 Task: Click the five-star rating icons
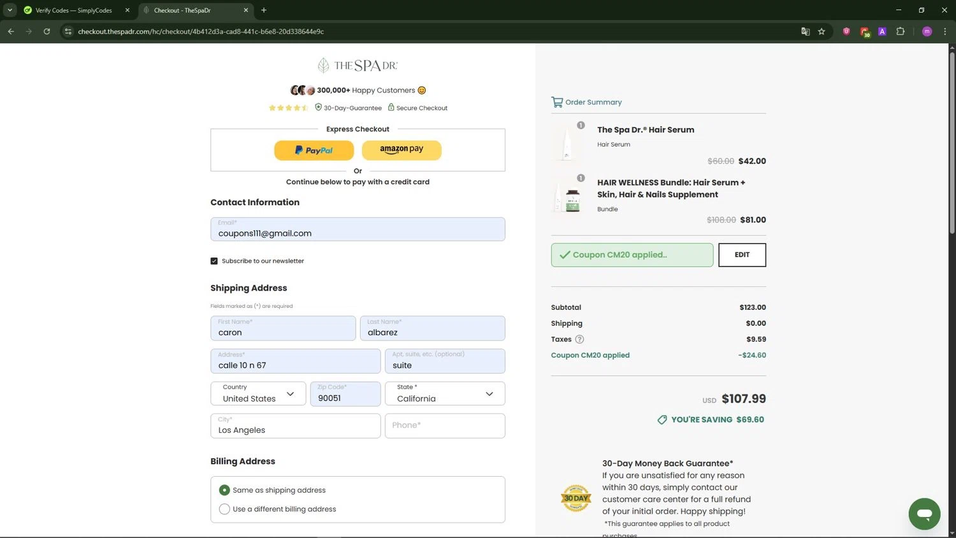click(288, 108)
